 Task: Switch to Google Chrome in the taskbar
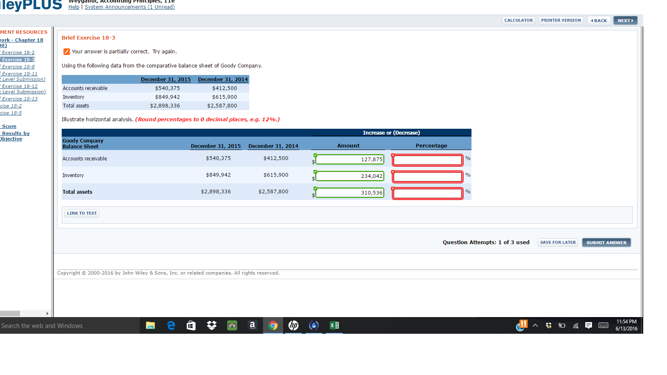[273, 325]
